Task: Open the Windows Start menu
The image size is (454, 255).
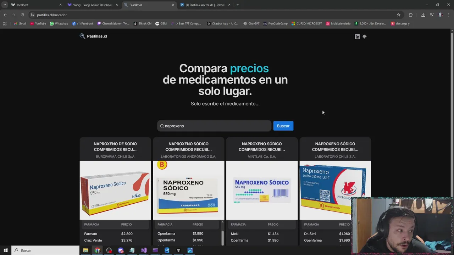Action: pyautogui.click(x=5, y=250)
